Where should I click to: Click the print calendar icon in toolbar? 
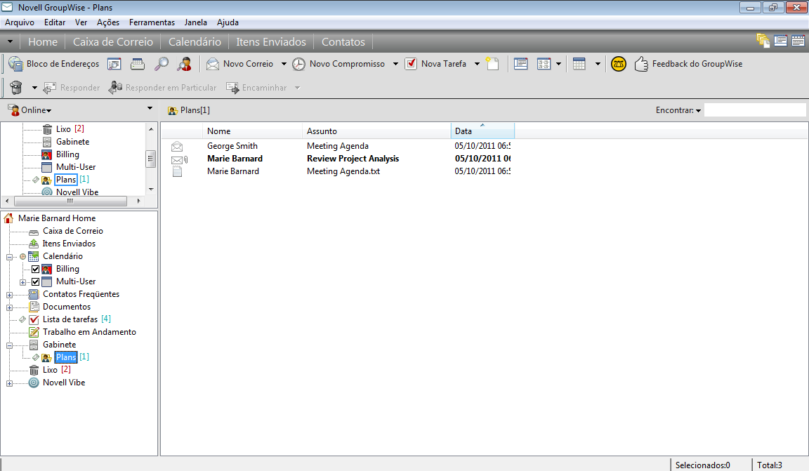pyautogui.click(x=138, y=64)
